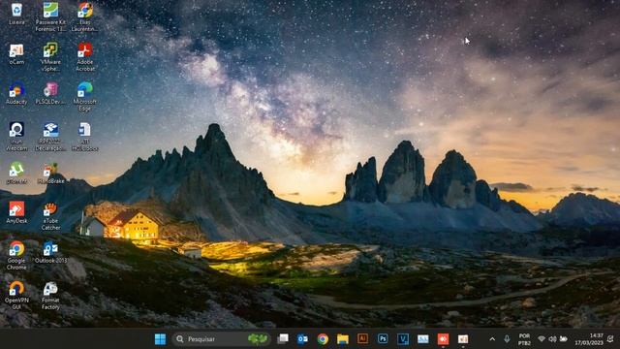Open the Word .docx file on desktop

85,137
